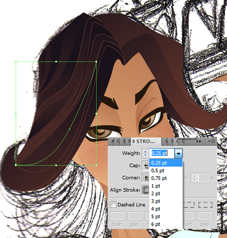The image size is (227, 238).
Task: Select 0.25 pt in the weight list
Action: pos(166,163)
